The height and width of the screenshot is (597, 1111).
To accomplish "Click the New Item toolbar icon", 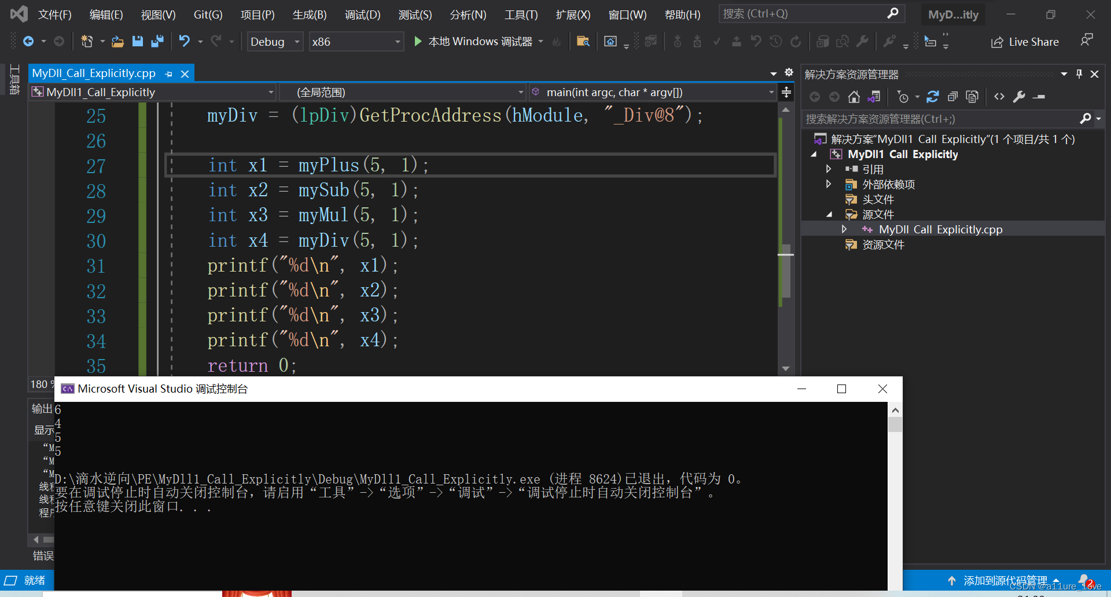I will point(87,41).
